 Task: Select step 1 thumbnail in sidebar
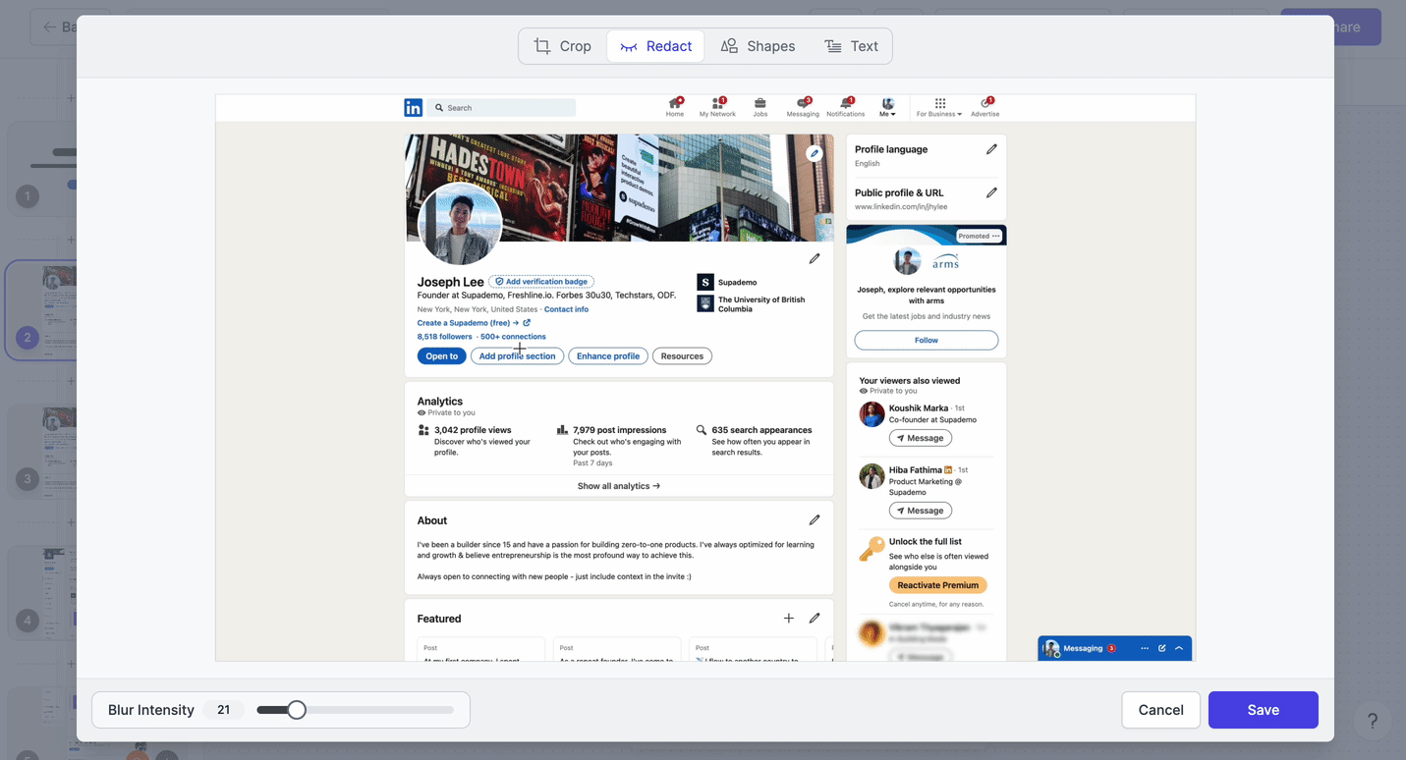coord(40,169)
